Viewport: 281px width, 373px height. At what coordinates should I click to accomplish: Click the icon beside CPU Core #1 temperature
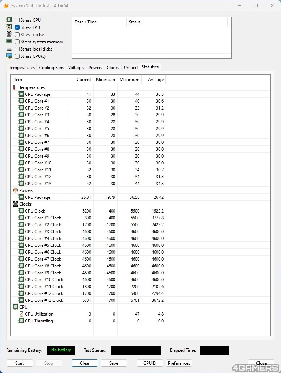click(x=21, y=101)
